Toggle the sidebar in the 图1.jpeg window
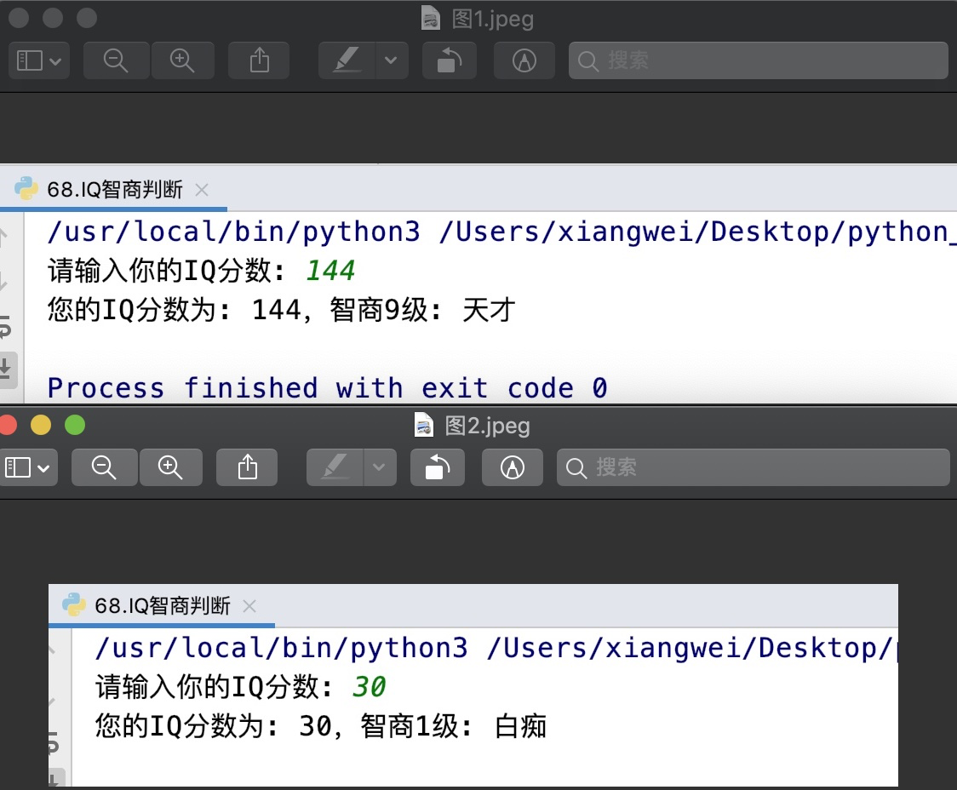Screen dimensions: 957x790 click(x=31, y=60)
